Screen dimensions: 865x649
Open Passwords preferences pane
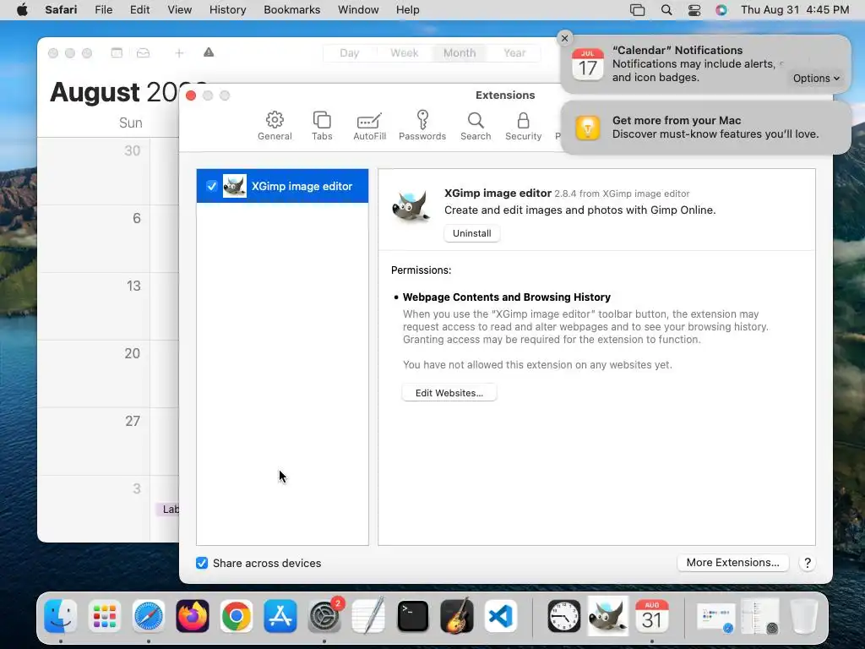click(x=422, y=126)
